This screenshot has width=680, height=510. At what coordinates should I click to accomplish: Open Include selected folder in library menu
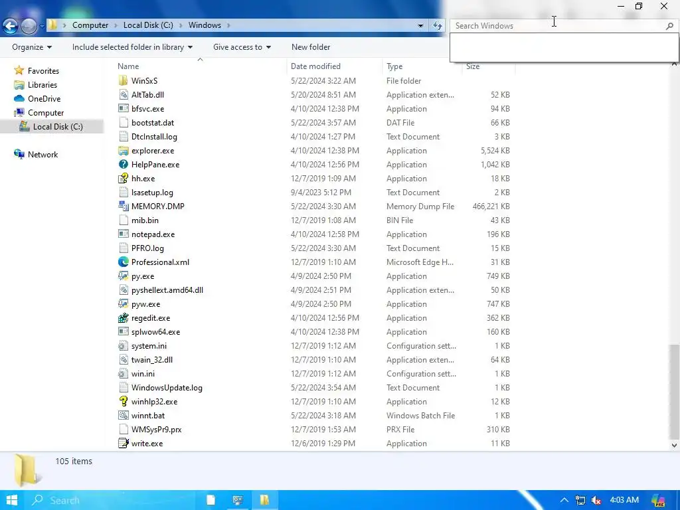(132, 47)
